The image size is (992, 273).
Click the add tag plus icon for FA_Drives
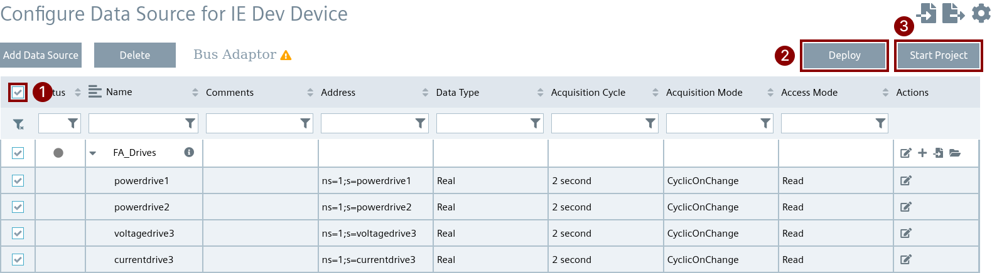(922, 153)
